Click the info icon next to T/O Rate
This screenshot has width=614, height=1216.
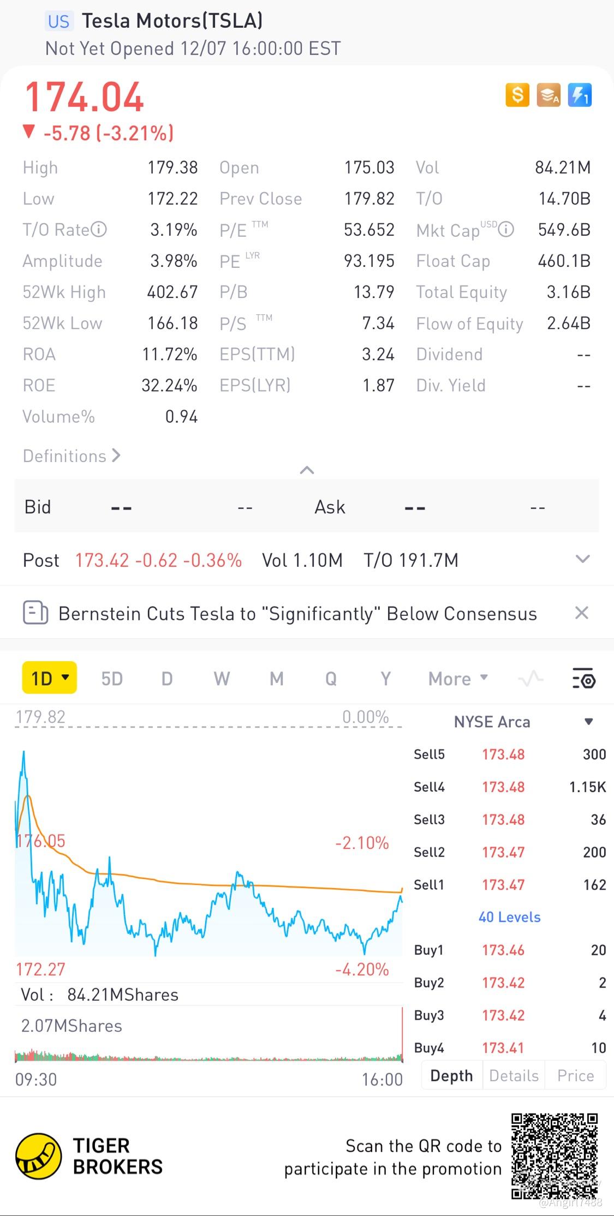click(x=99, y=230)
